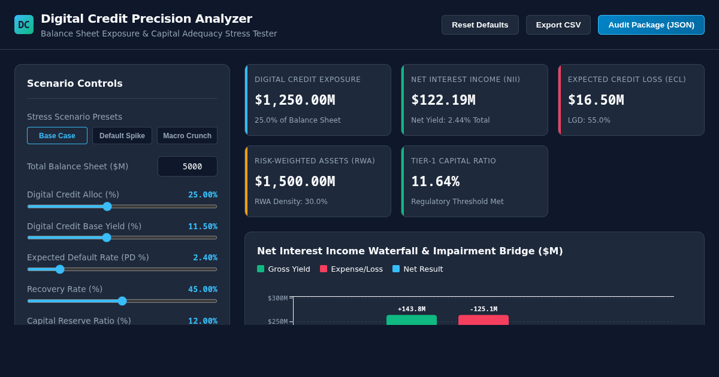Click the Net Result legend swatch

pos(396,269)
